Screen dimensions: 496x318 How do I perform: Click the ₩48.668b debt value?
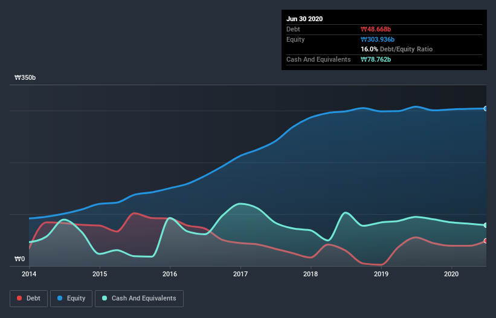(x=376, y=30)
